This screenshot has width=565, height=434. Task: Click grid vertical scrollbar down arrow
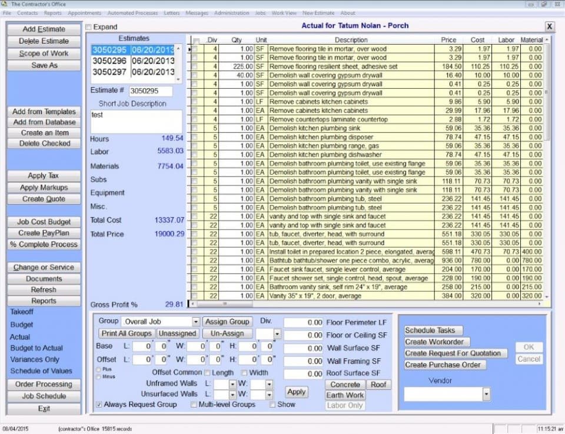coord(547,296)
